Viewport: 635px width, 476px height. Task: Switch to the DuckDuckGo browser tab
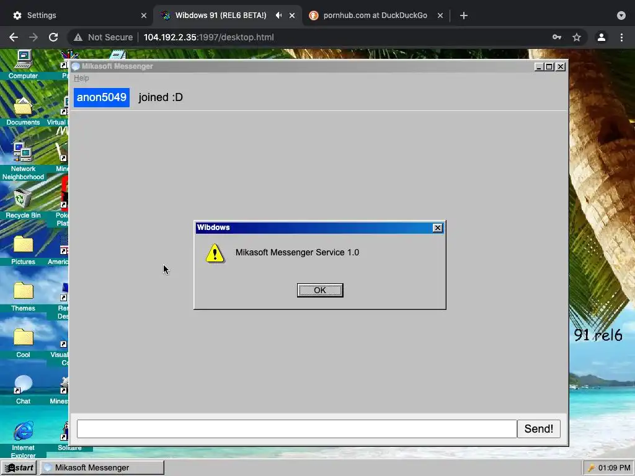[375, 15]
